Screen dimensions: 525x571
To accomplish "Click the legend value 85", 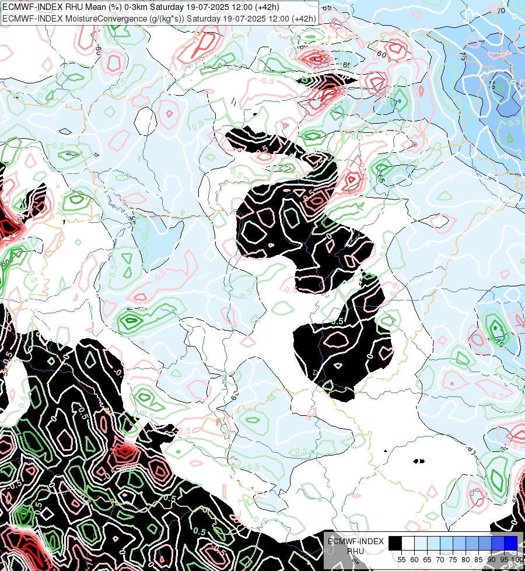I will coord(478,560).
